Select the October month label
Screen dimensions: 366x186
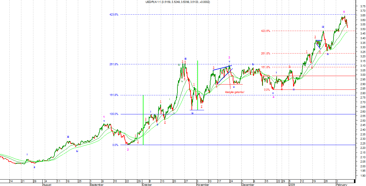tap(147, 185)
